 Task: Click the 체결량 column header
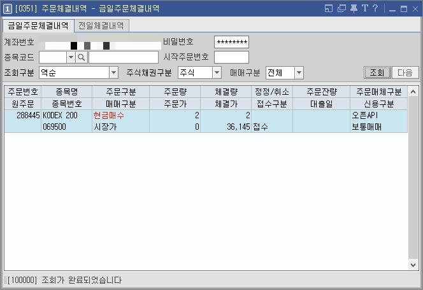[x=226, y=92]
